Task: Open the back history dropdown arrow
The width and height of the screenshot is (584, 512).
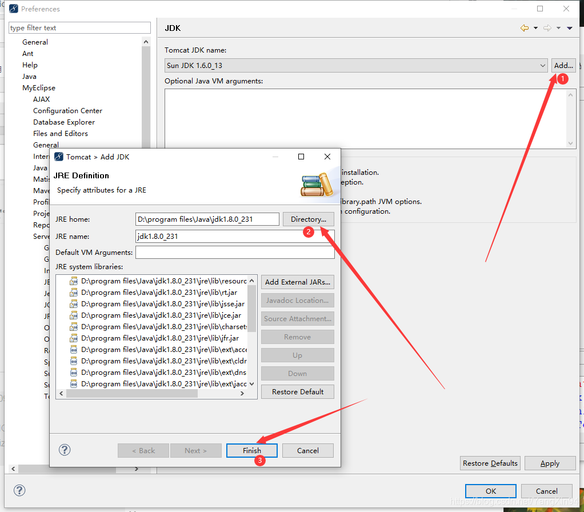Action: point(535,28)
